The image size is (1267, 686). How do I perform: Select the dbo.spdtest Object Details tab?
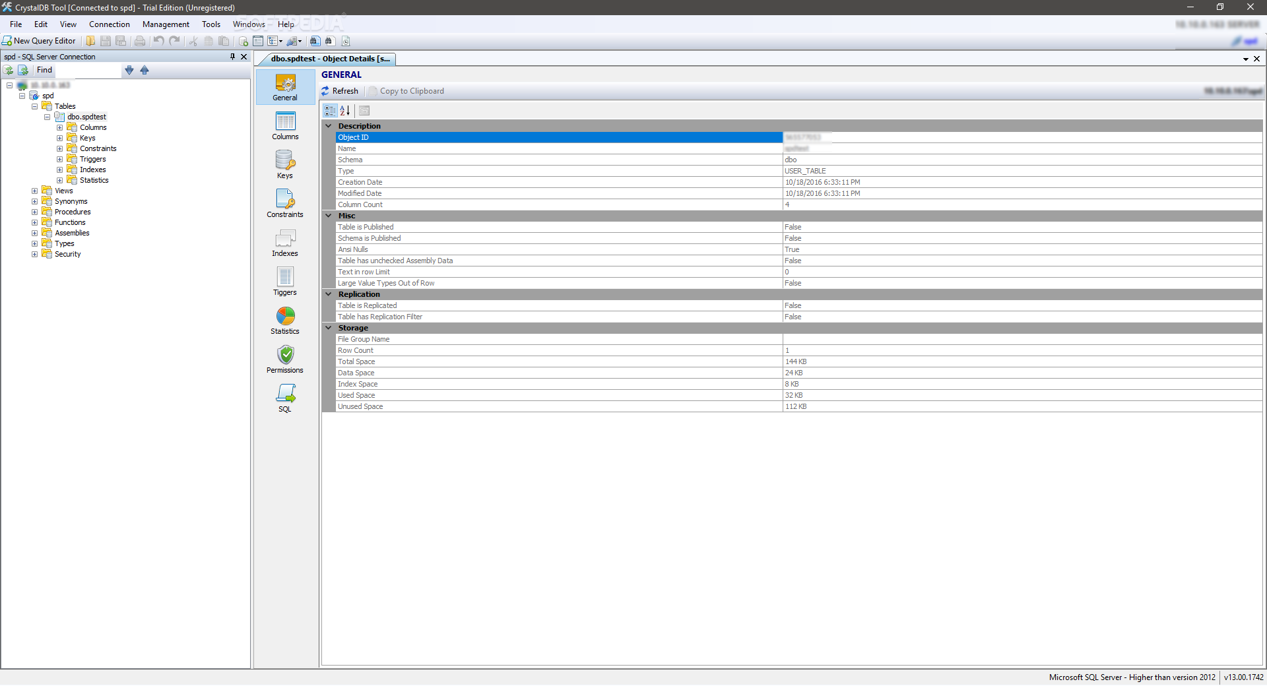[330, 59]
